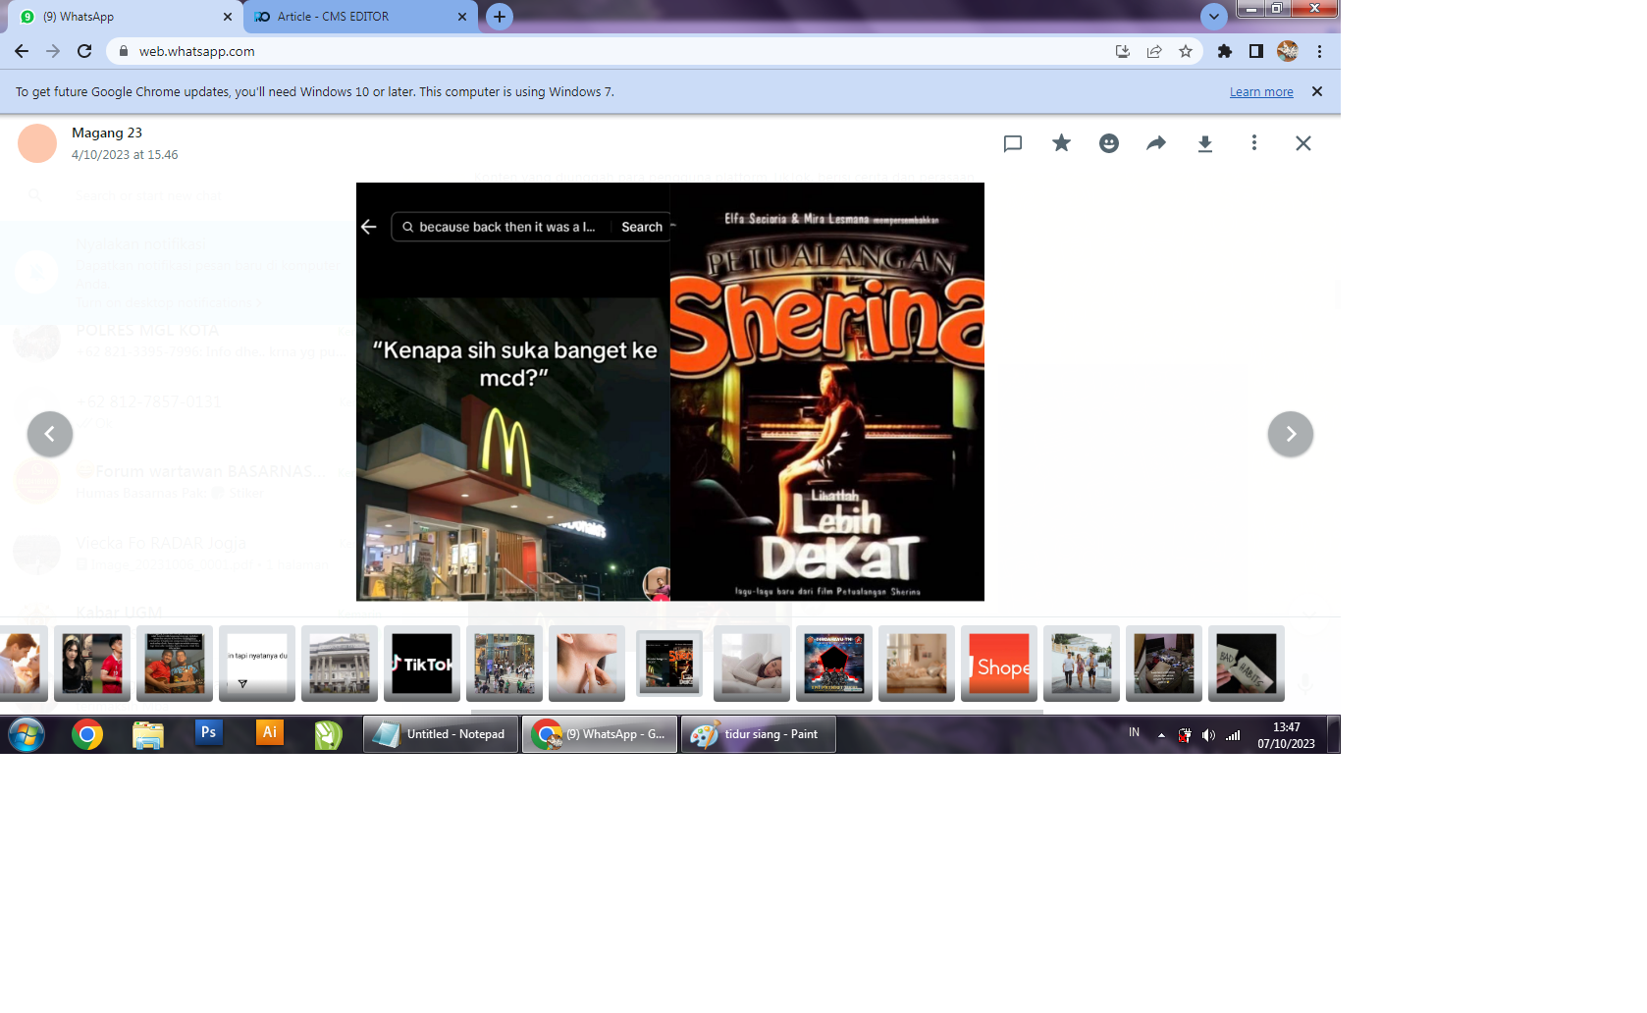Switch to Untitled - Notepad window

pyautogui.click(x=441, y=734)
